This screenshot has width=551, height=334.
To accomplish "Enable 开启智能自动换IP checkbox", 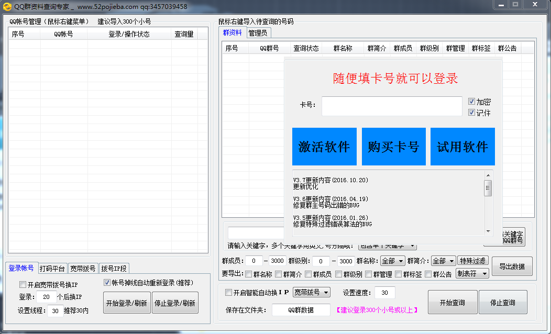I will click(229, 292).
